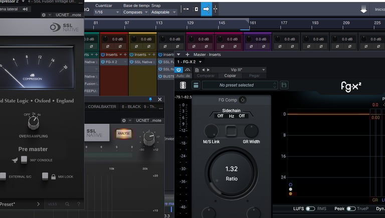Click the Copiar button
Viewport: 385px width, 218px height.
230,75
